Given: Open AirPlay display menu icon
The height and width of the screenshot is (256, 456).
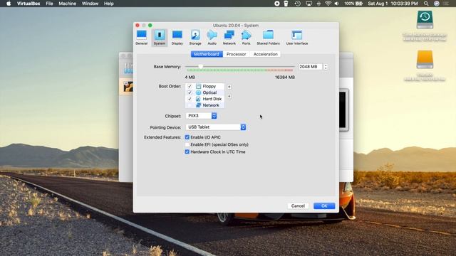Looking at the screenshot, I should (x=309, y=4).
